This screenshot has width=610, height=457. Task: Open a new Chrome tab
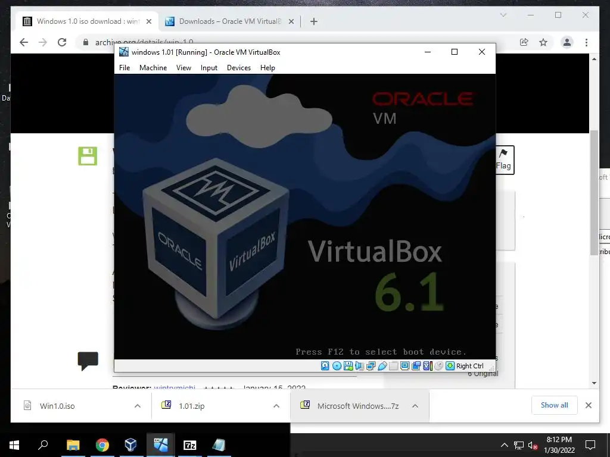(x=314, y=22)
